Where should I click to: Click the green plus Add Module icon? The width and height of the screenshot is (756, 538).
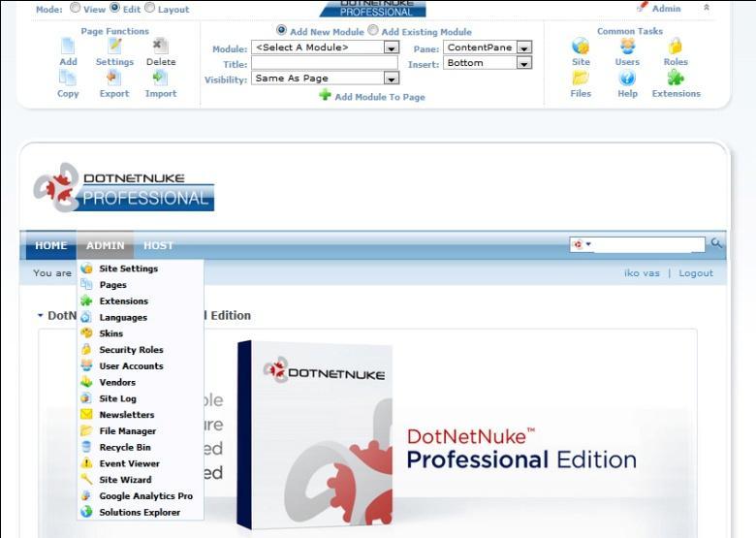coord(325,95)
